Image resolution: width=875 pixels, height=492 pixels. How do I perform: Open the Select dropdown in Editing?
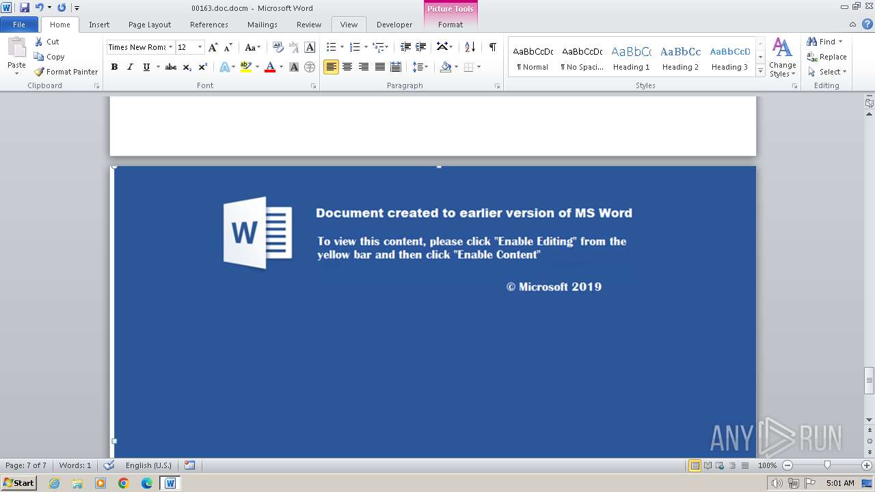tap(827, 72)
